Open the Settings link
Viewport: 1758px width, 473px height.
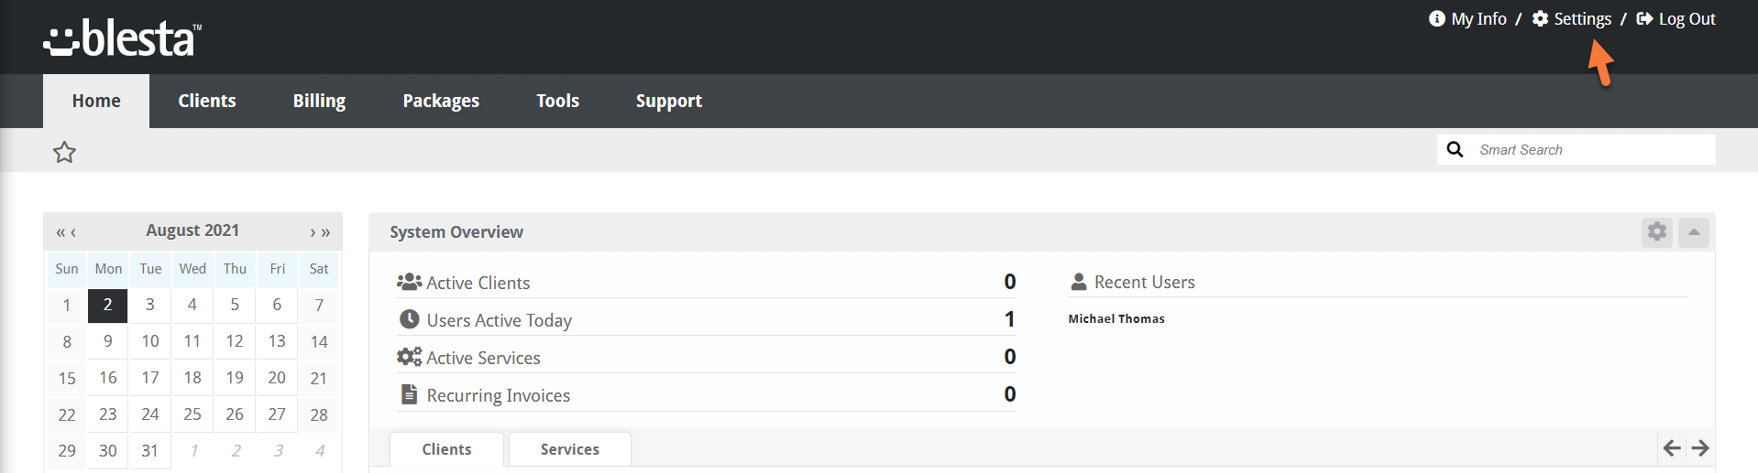[1581, 19]
